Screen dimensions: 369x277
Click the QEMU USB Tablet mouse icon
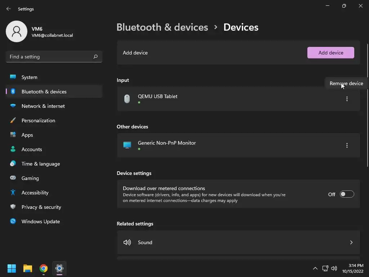coord(127,99)
